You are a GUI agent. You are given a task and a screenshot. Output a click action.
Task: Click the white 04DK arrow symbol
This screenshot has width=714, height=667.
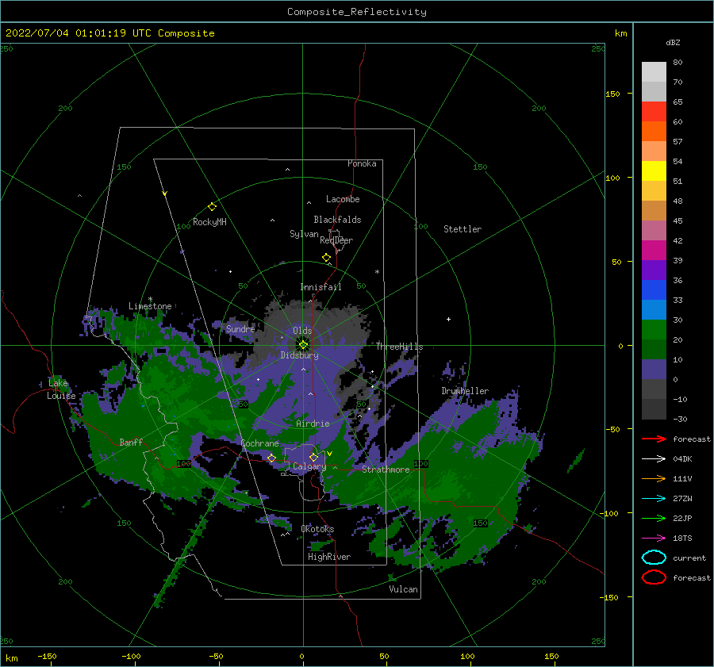point(654,458)
